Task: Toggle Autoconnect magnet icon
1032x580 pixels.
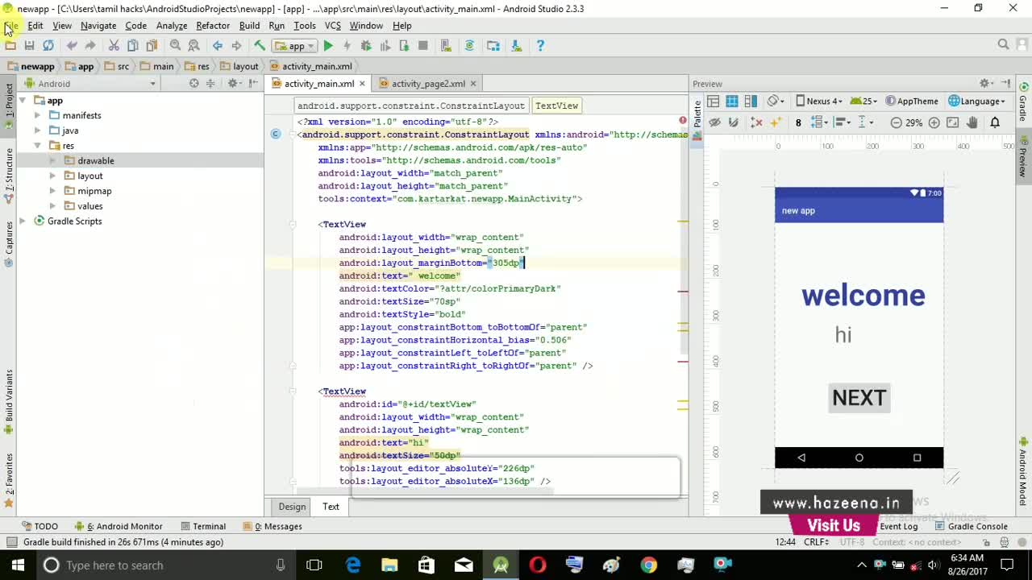Action: click(733, 122)
